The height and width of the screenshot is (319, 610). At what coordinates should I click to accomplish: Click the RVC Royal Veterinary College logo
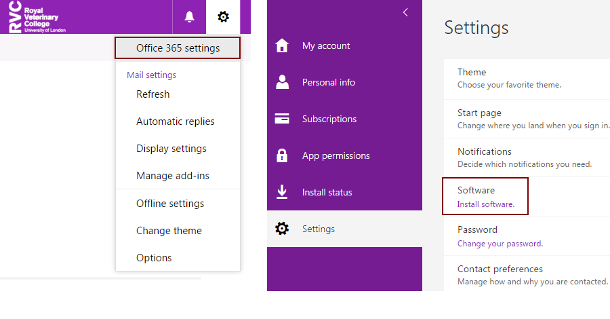pyautogui.click(x=37, y=17)
